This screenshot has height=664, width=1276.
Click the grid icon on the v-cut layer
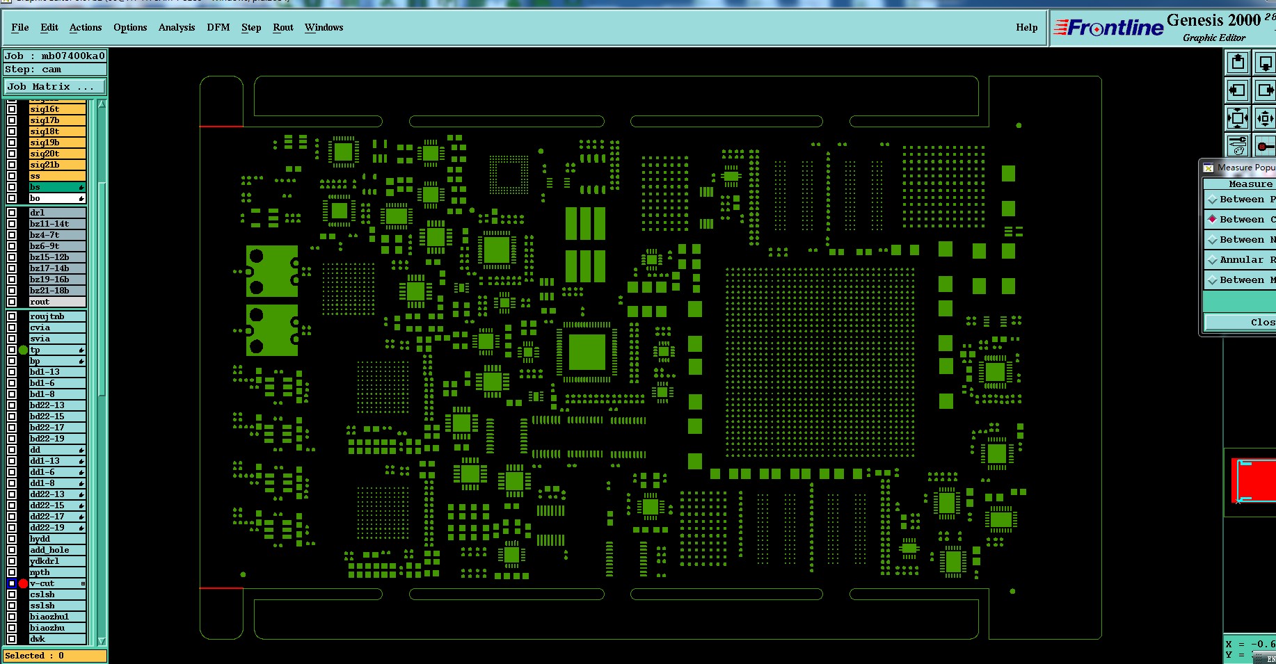(83, 584)
